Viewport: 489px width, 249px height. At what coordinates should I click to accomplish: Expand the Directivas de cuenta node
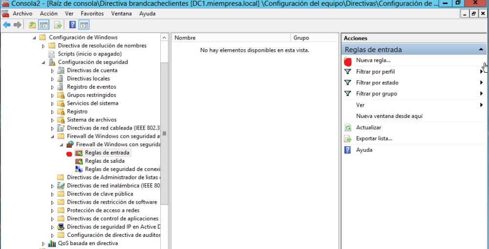click(x=53, y=71)
